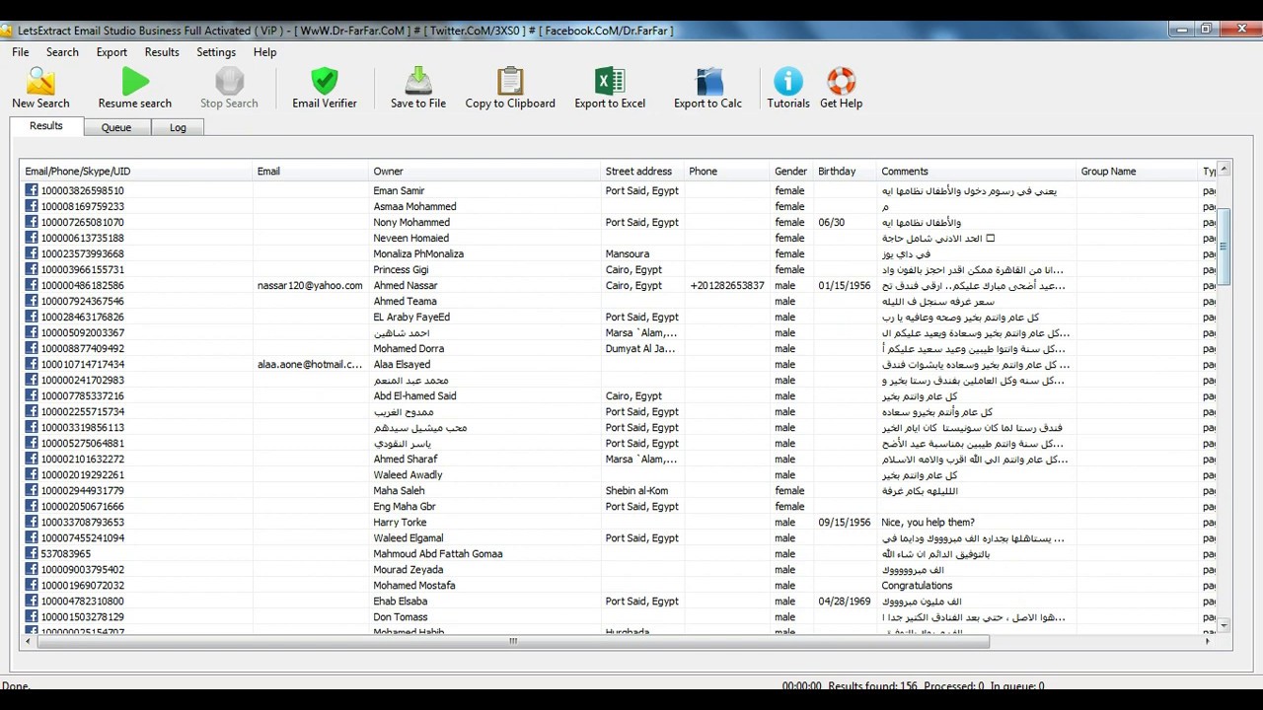Sort by the Phone column header

pos(727,171)
